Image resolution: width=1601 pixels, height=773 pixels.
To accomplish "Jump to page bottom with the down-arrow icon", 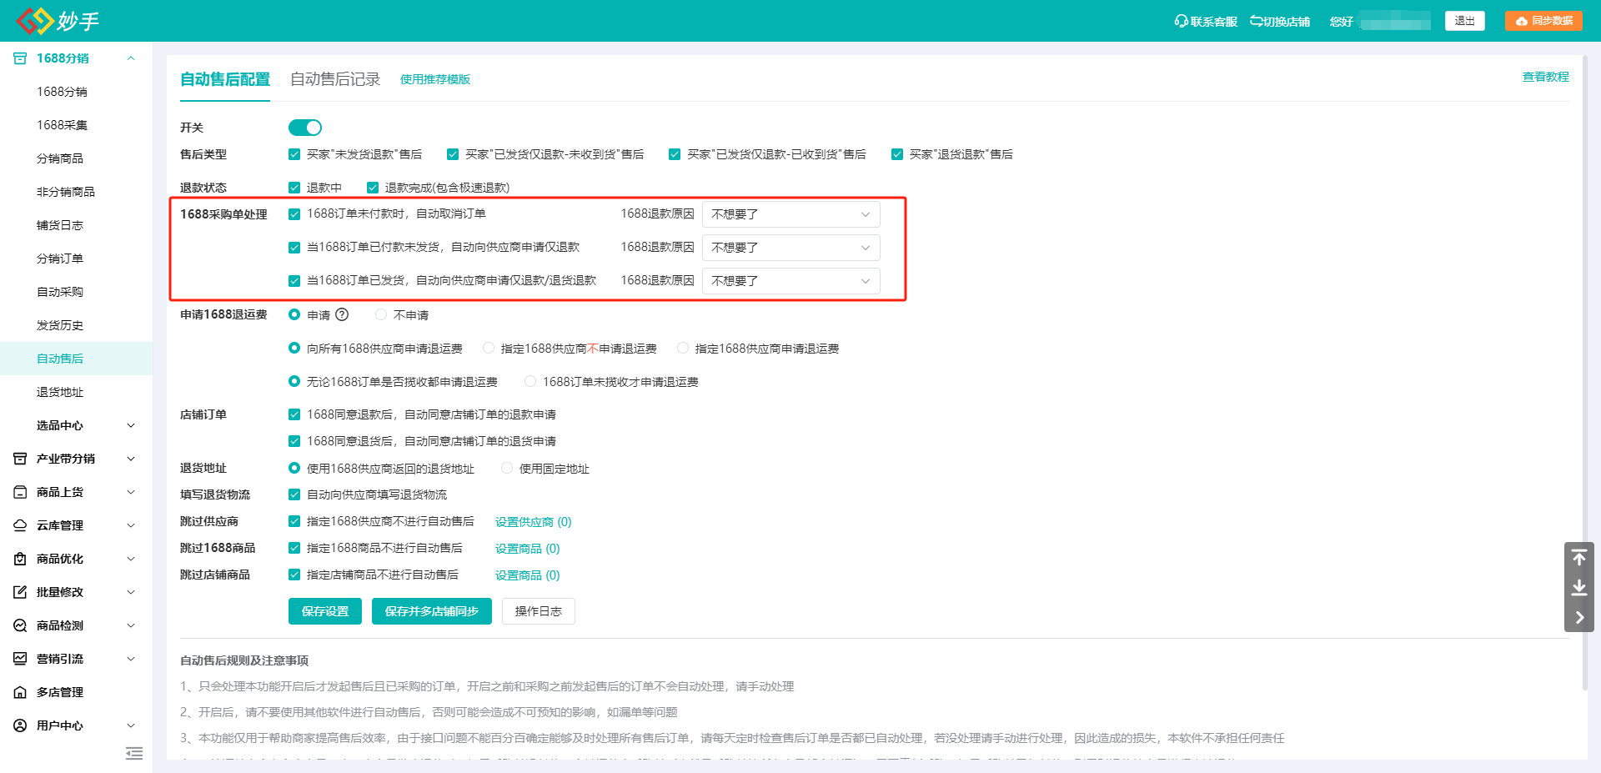I will click(x=1579, y=588).
